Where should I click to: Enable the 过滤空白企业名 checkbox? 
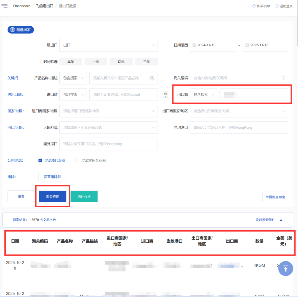77,160
